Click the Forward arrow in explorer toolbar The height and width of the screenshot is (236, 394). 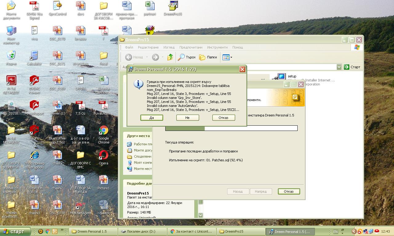pyautogui.click(x=155, y=57)
